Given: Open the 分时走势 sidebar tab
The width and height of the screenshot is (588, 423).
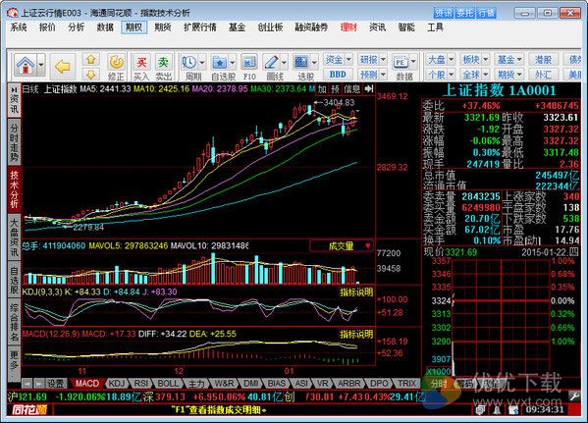Looking at the screenshot, I should (14, 143).
